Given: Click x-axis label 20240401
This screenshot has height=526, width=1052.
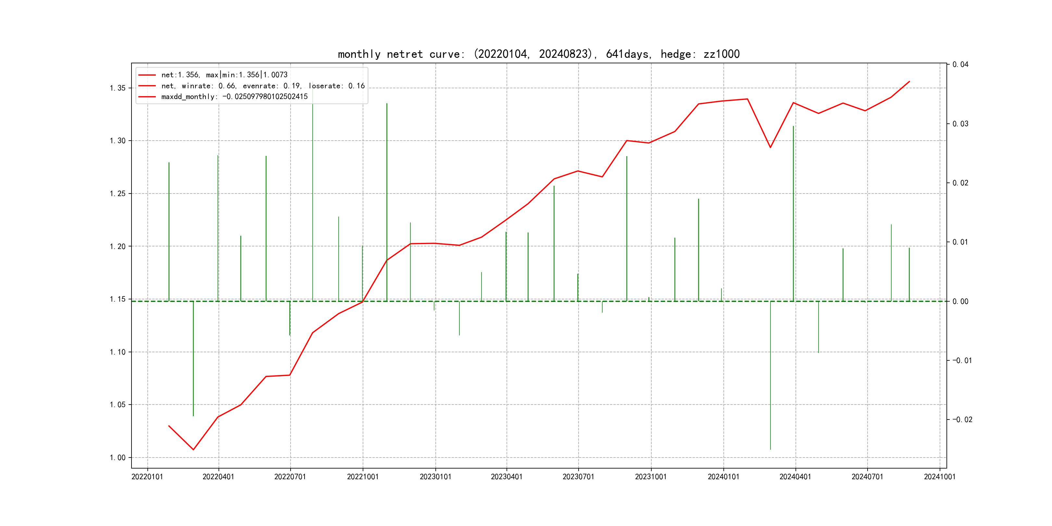Looking at the screenshot, I should coord(795,477).
